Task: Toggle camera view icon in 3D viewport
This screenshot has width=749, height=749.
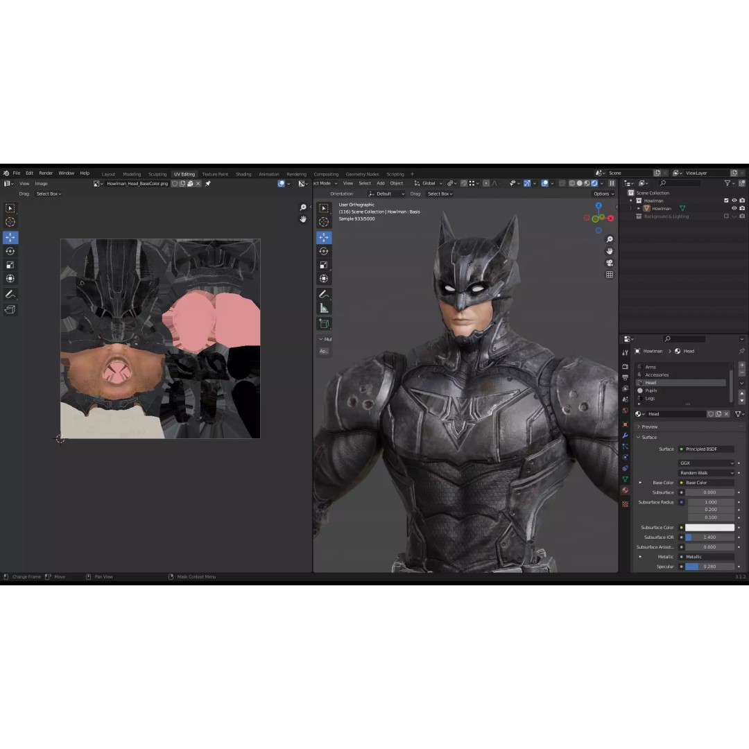Action: click(x=610, y=263)
